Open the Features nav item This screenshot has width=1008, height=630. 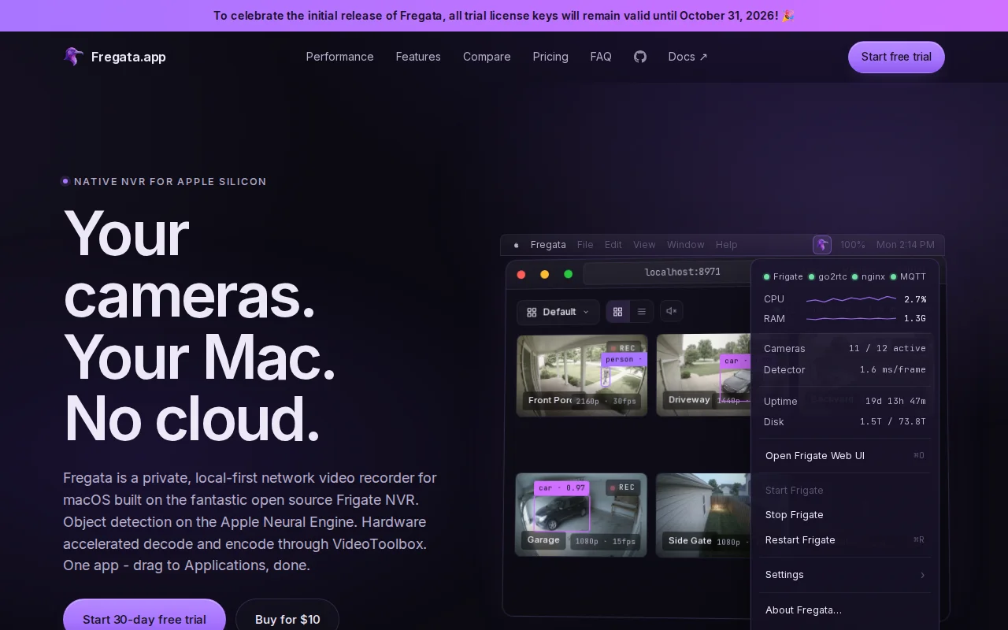[x=418, y=57]
